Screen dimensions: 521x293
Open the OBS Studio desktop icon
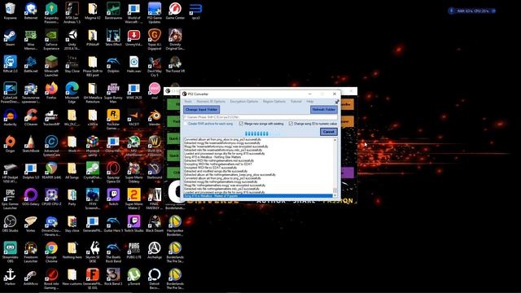click(x=10, y=224)
